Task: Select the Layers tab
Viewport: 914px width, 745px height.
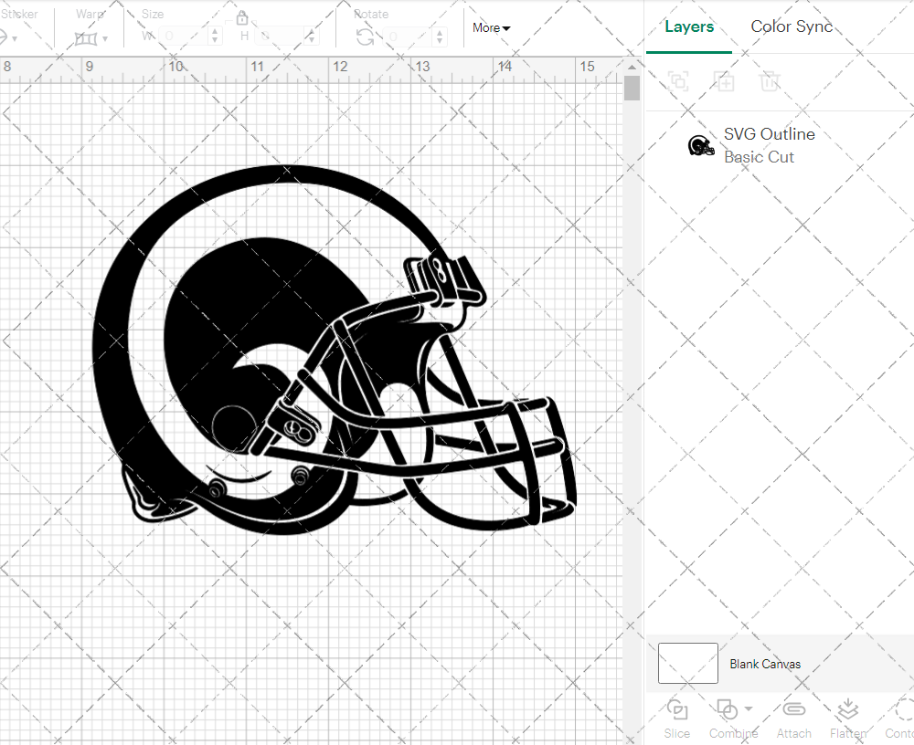Action: [x=689, y=26]
